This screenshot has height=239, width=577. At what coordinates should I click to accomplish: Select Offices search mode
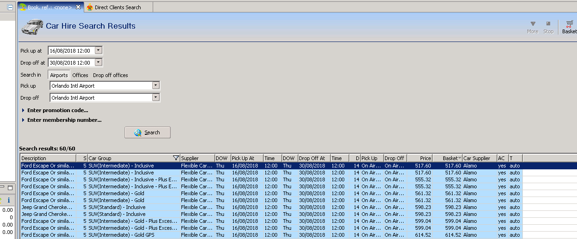click(80, 75)
